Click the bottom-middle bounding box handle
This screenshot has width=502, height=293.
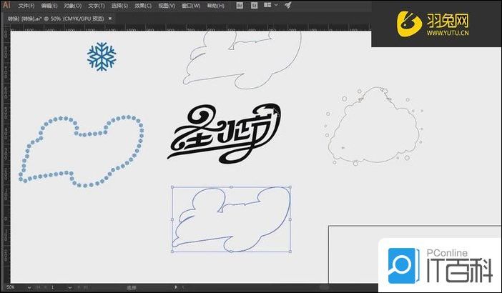[x=232, y=252]
